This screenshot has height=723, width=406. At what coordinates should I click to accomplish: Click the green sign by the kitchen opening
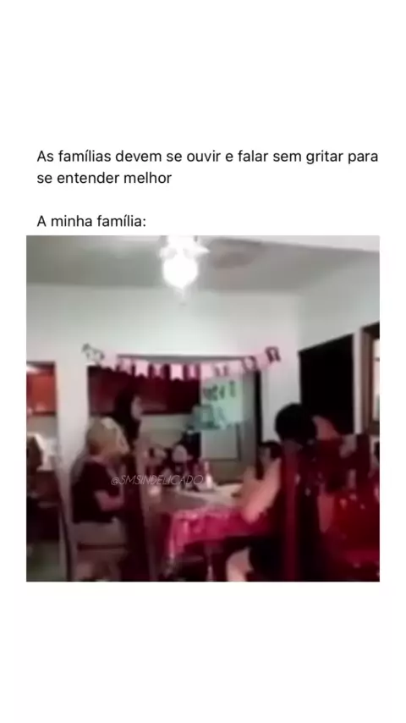pyautogui.click(x=220, y=402)
